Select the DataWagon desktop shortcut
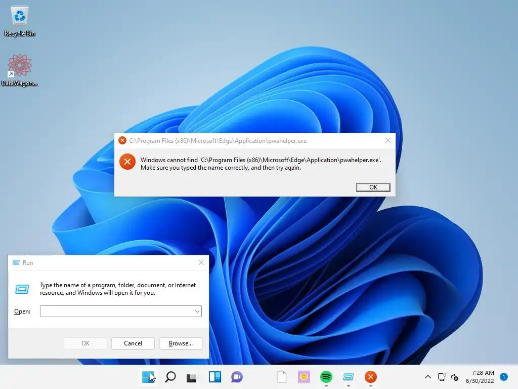518x389 pixels. click(x=19, y=70)
